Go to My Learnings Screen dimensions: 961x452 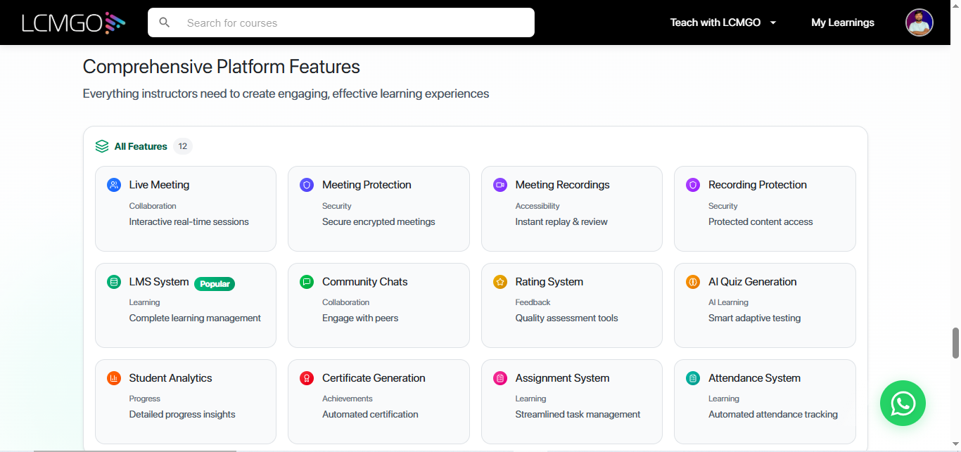[x=842, y=22]
